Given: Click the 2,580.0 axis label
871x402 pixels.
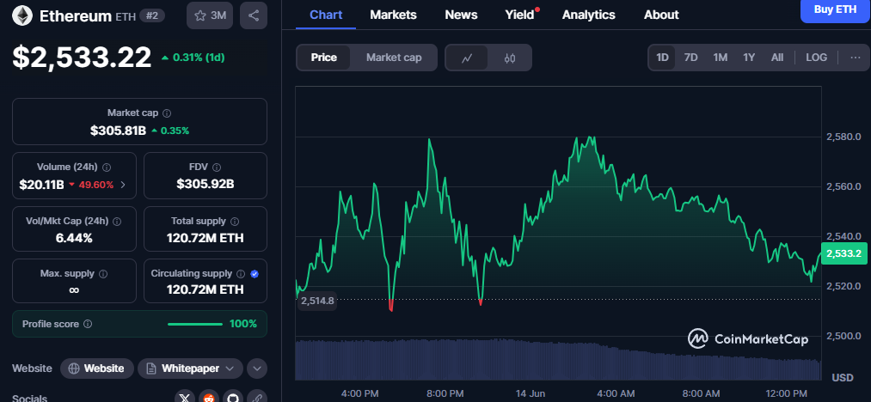Looking at the screenshot, I should click(x=843, y=136).
